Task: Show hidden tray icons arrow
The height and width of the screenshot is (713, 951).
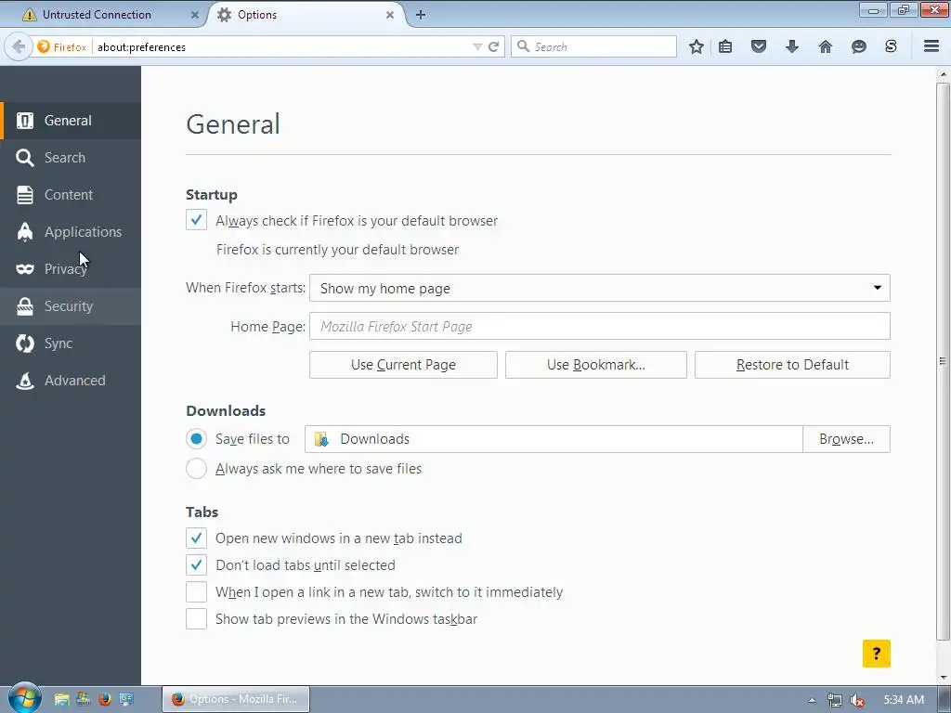Action: pyautogui.click(x=812, y=700)
